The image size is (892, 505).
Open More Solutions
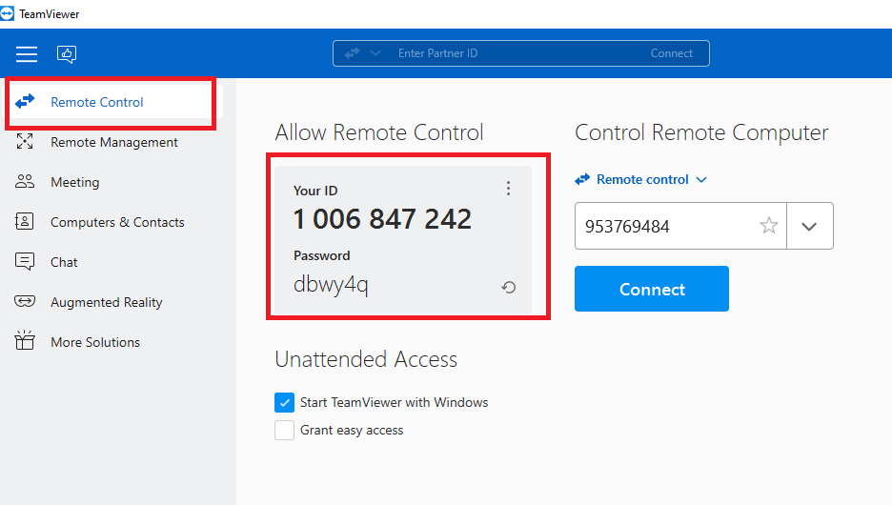coord(95,342)
